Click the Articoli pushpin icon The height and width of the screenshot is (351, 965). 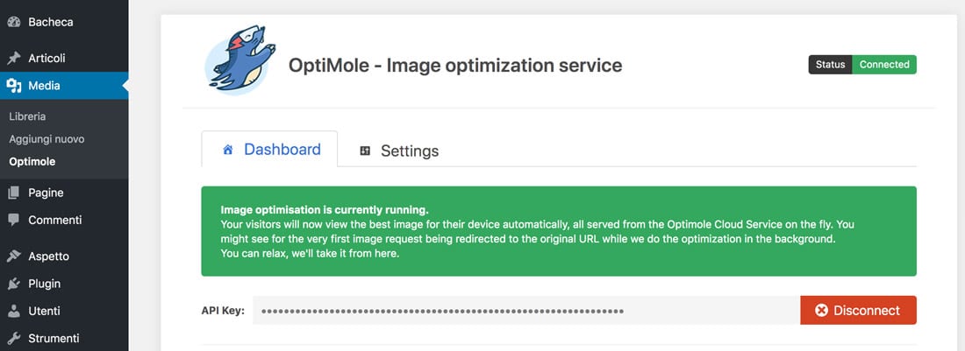tap(13, 59)
